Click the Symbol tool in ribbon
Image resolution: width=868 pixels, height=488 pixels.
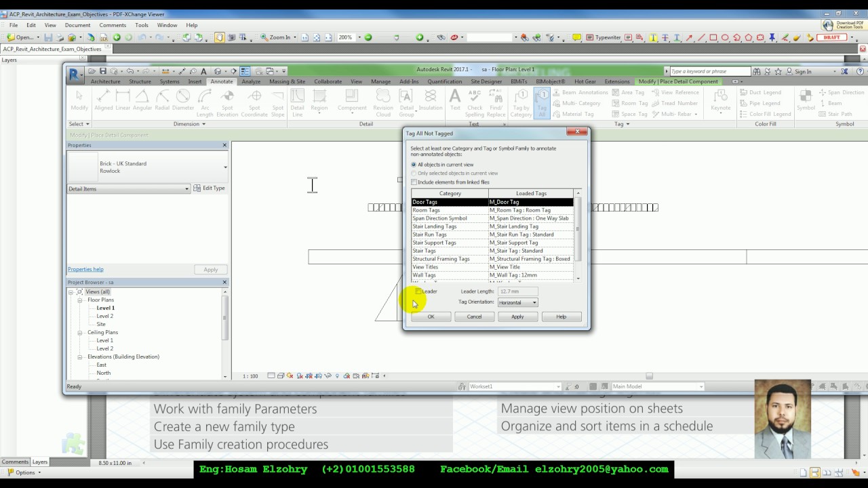click(x=806, y=100)
